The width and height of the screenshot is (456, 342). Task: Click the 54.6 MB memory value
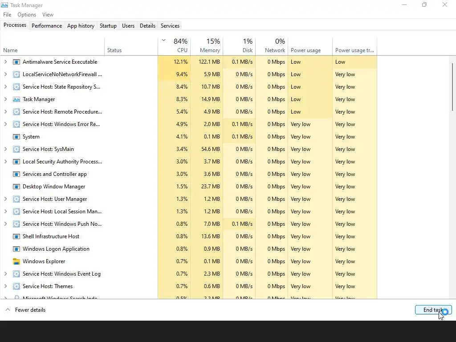[211, 149]
